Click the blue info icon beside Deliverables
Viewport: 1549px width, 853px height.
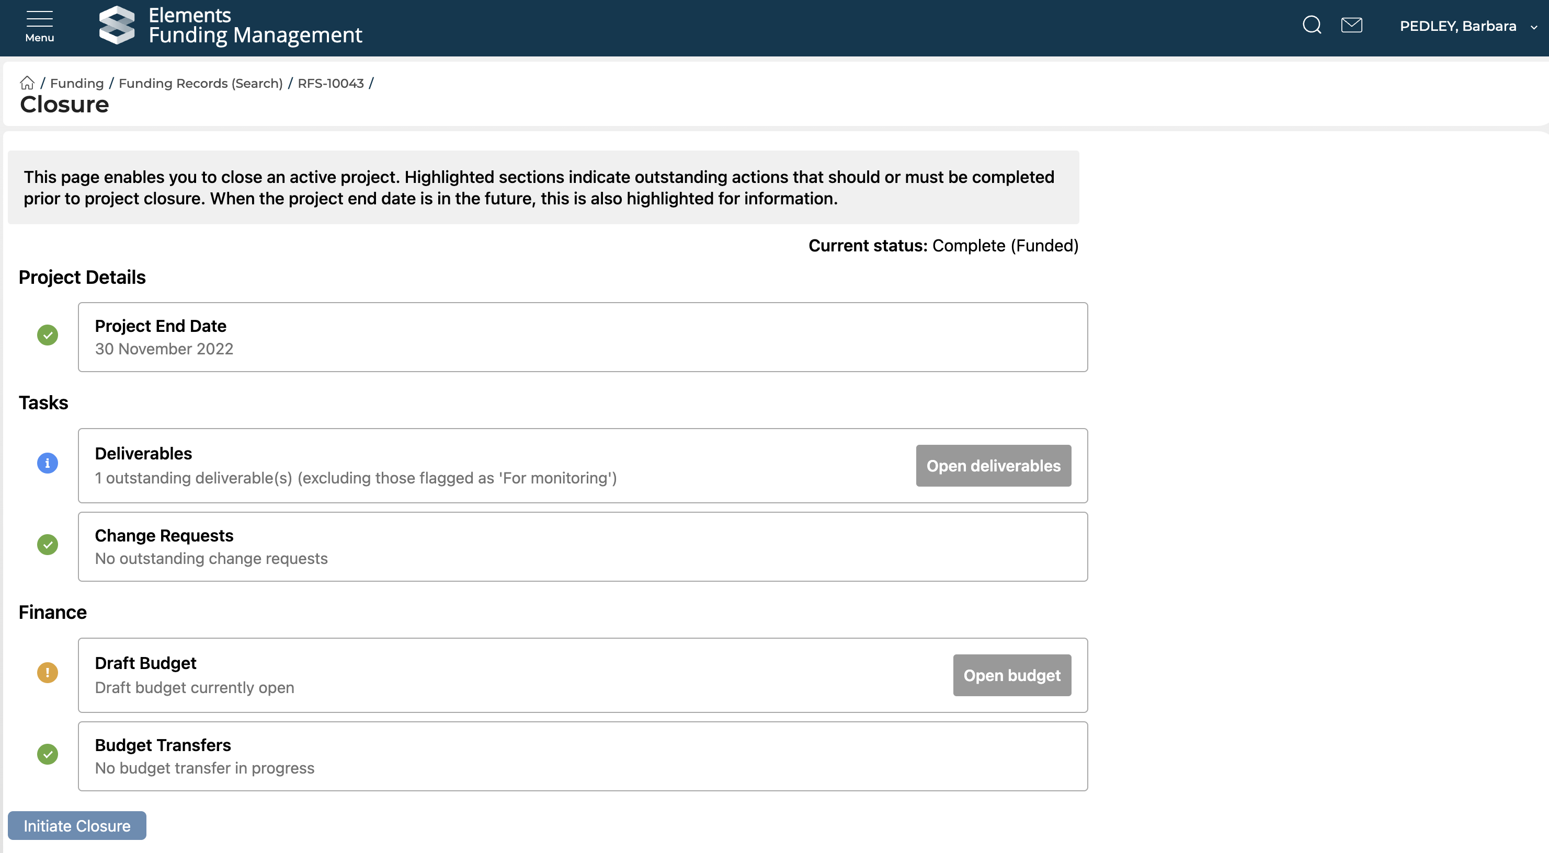click(x=48, y=463)
